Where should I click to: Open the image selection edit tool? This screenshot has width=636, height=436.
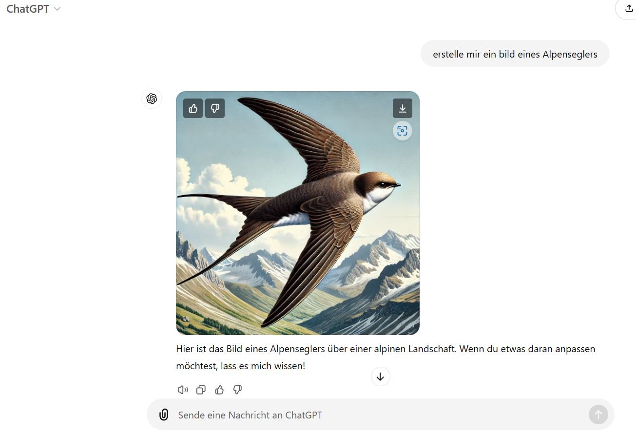403,131
